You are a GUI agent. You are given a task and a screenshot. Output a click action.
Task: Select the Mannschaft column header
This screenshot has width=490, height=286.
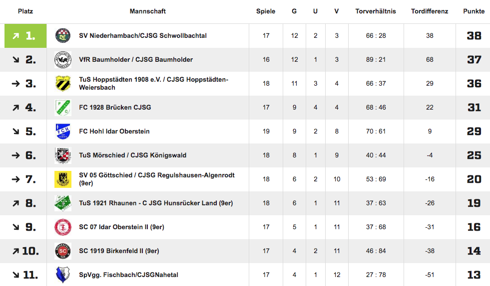point(147,11)
